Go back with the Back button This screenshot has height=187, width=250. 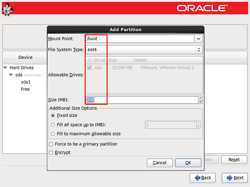(202, 178)
